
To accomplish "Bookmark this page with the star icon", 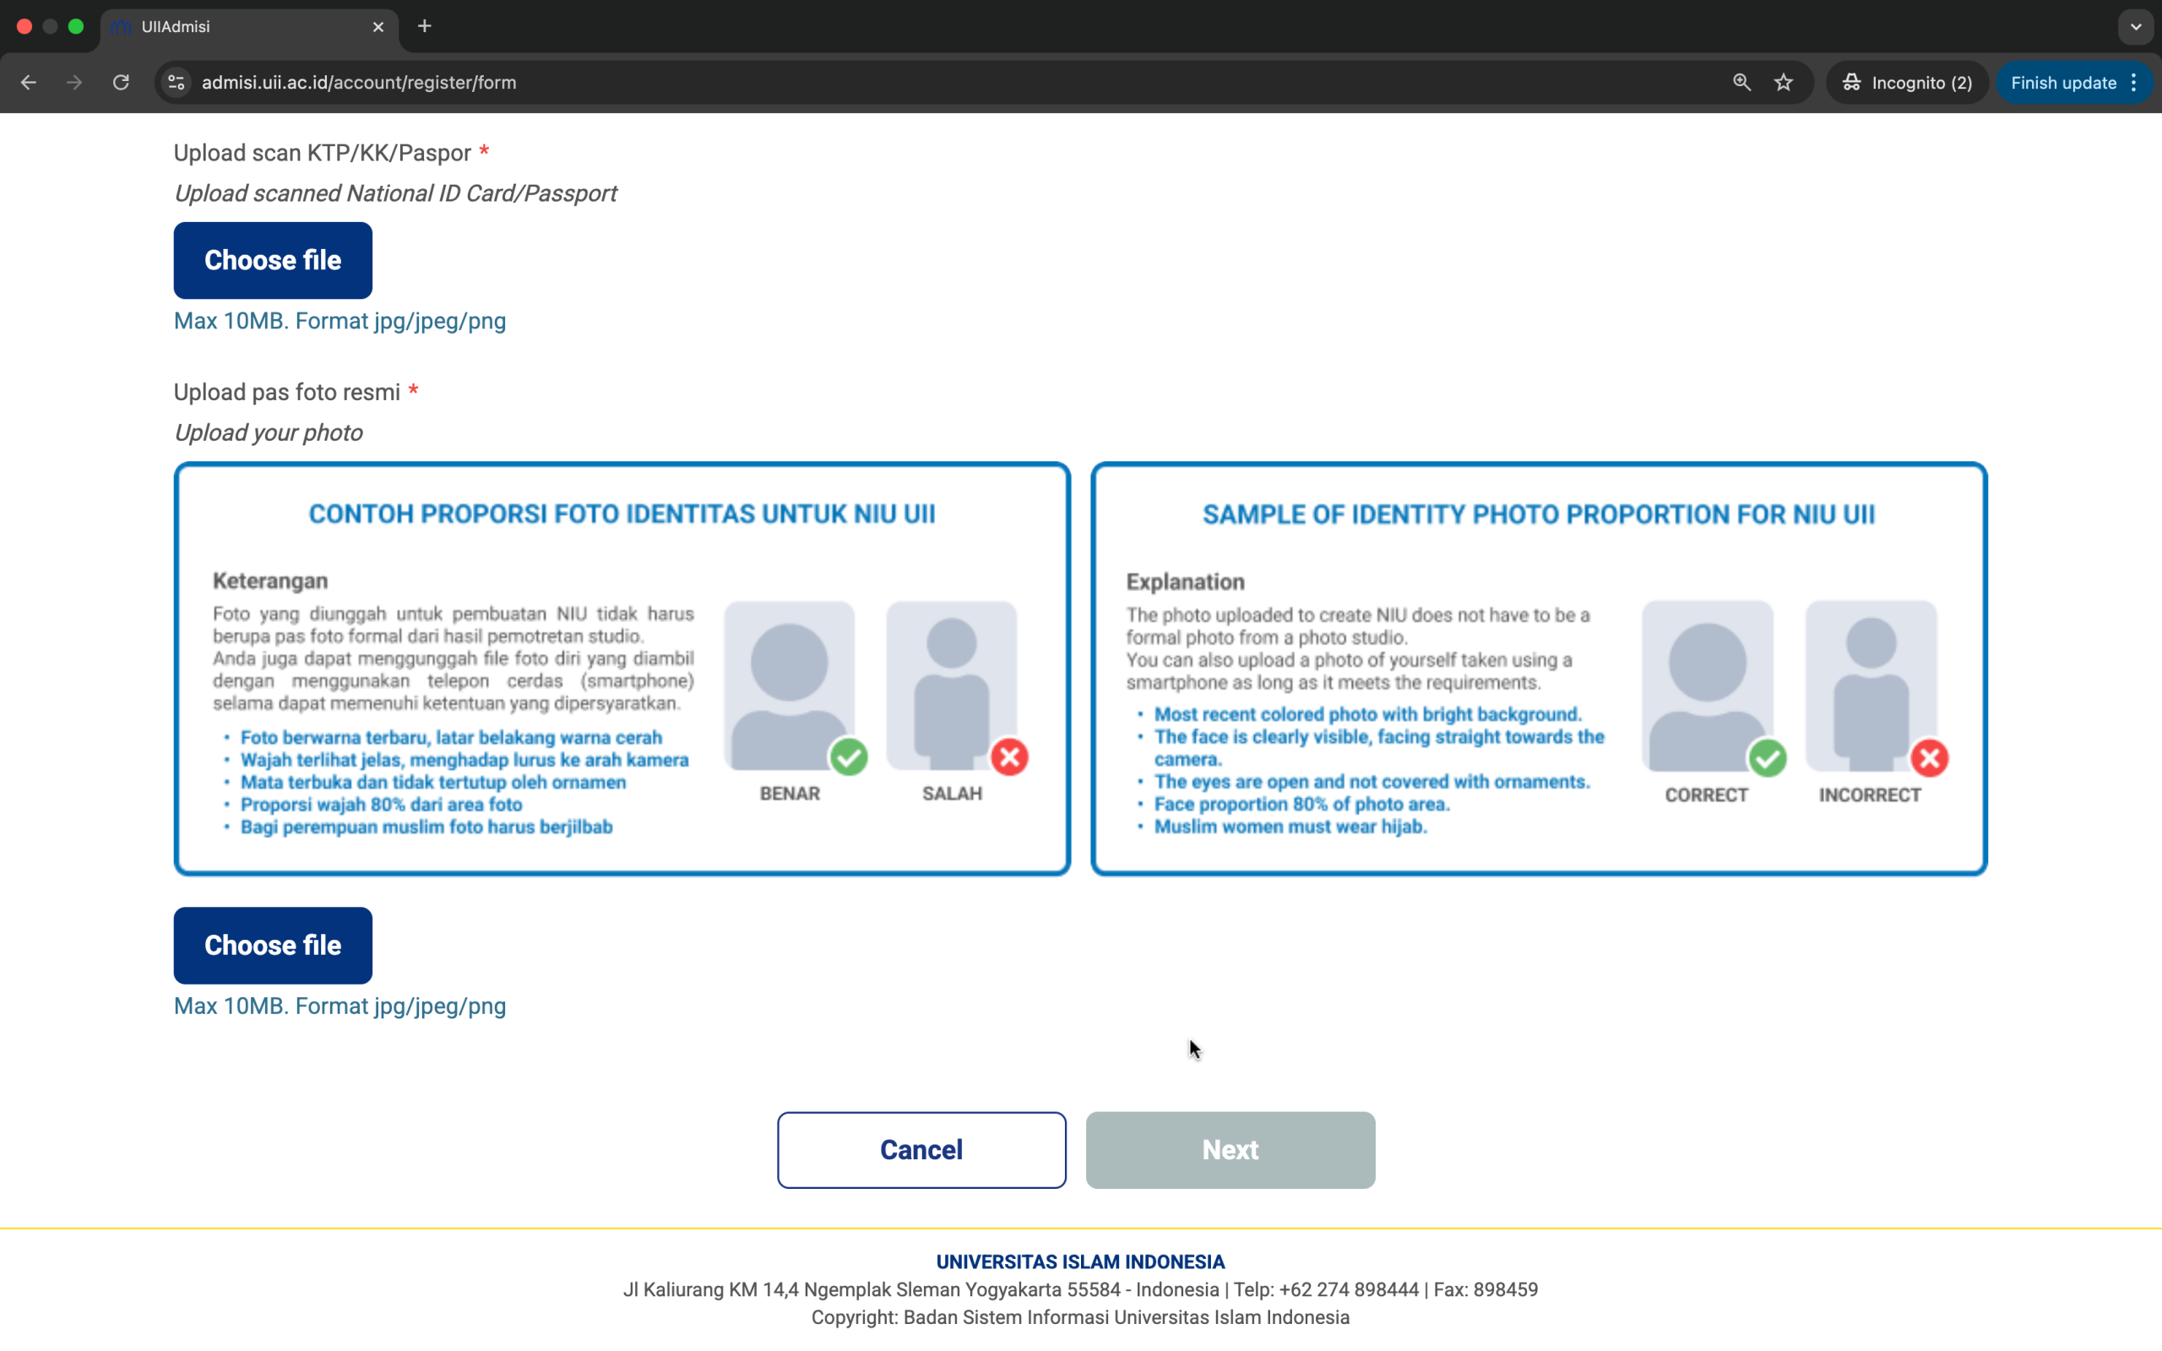I will click(x=1784, y=82).
